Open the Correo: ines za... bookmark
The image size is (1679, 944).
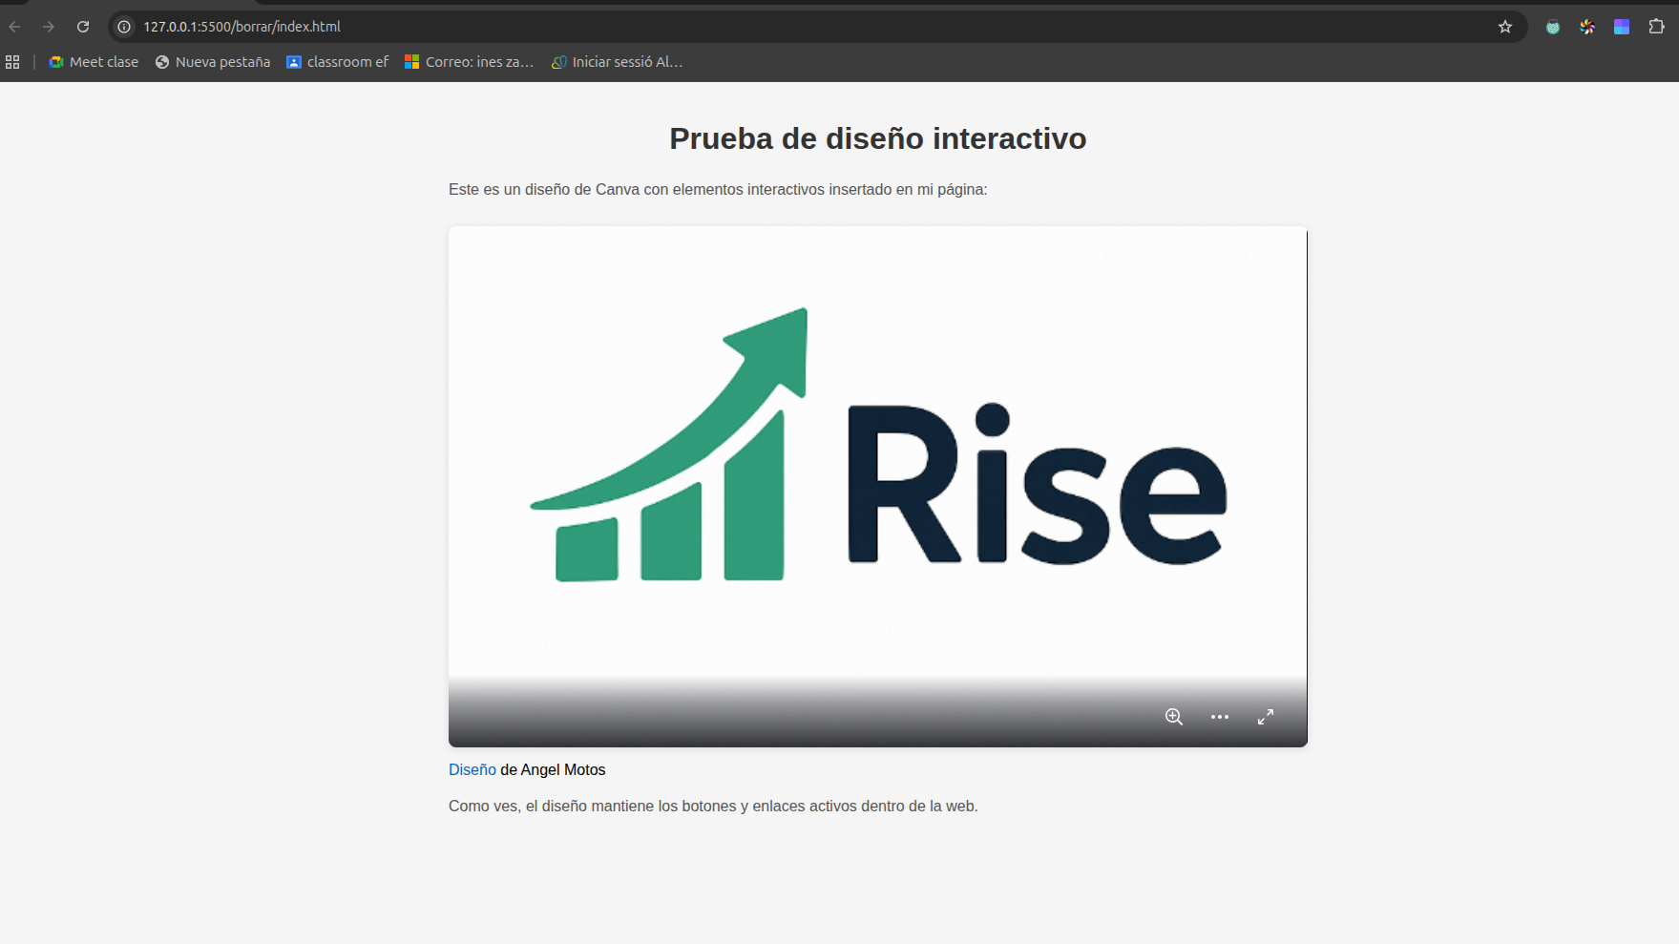tap(469, 62)
